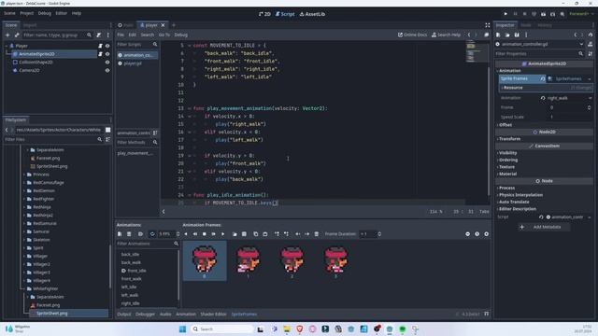Create new resource icon in Inspector
The width and height of the screenshot is (598, 336).
[x=498, y=35]
